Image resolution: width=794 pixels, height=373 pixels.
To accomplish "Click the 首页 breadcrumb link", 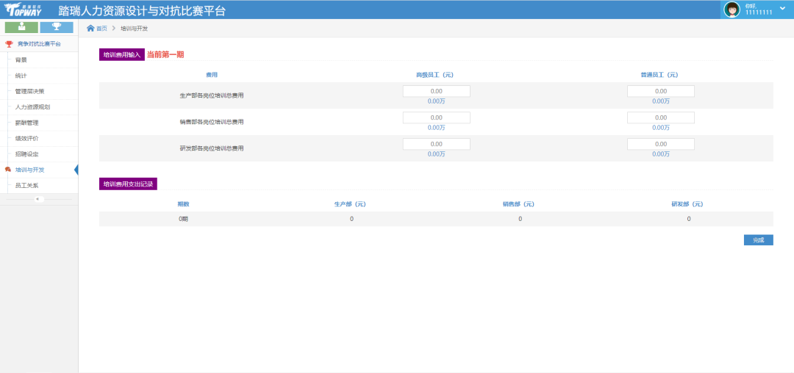I will click(101, 28).
